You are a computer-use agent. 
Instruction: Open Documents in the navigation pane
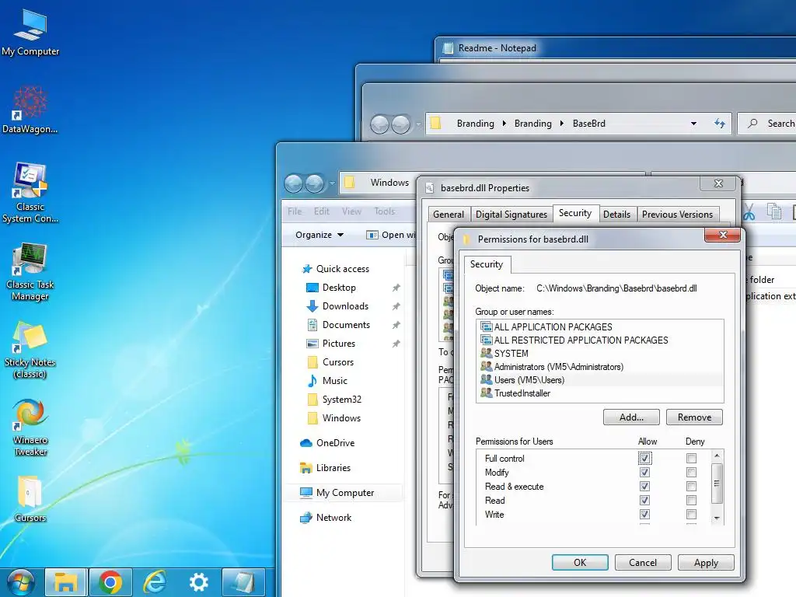338,325
